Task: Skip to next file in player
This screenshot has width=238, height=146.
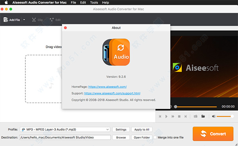Action: (x=186, y=116)
